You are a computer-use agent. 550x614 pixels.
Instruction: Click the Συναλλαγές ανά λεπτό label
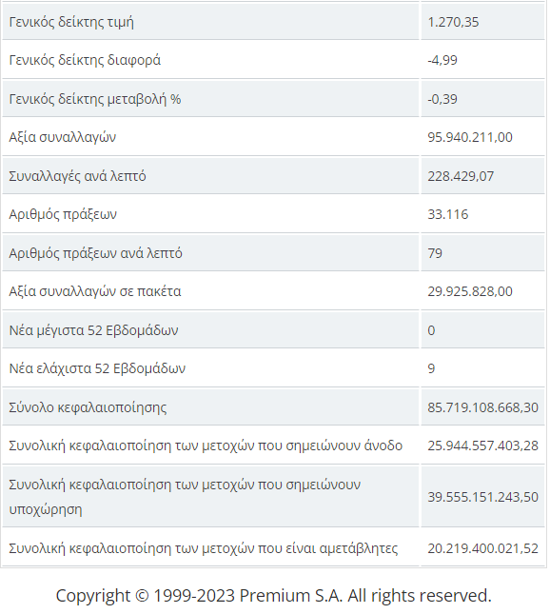[x=77, y=176]
